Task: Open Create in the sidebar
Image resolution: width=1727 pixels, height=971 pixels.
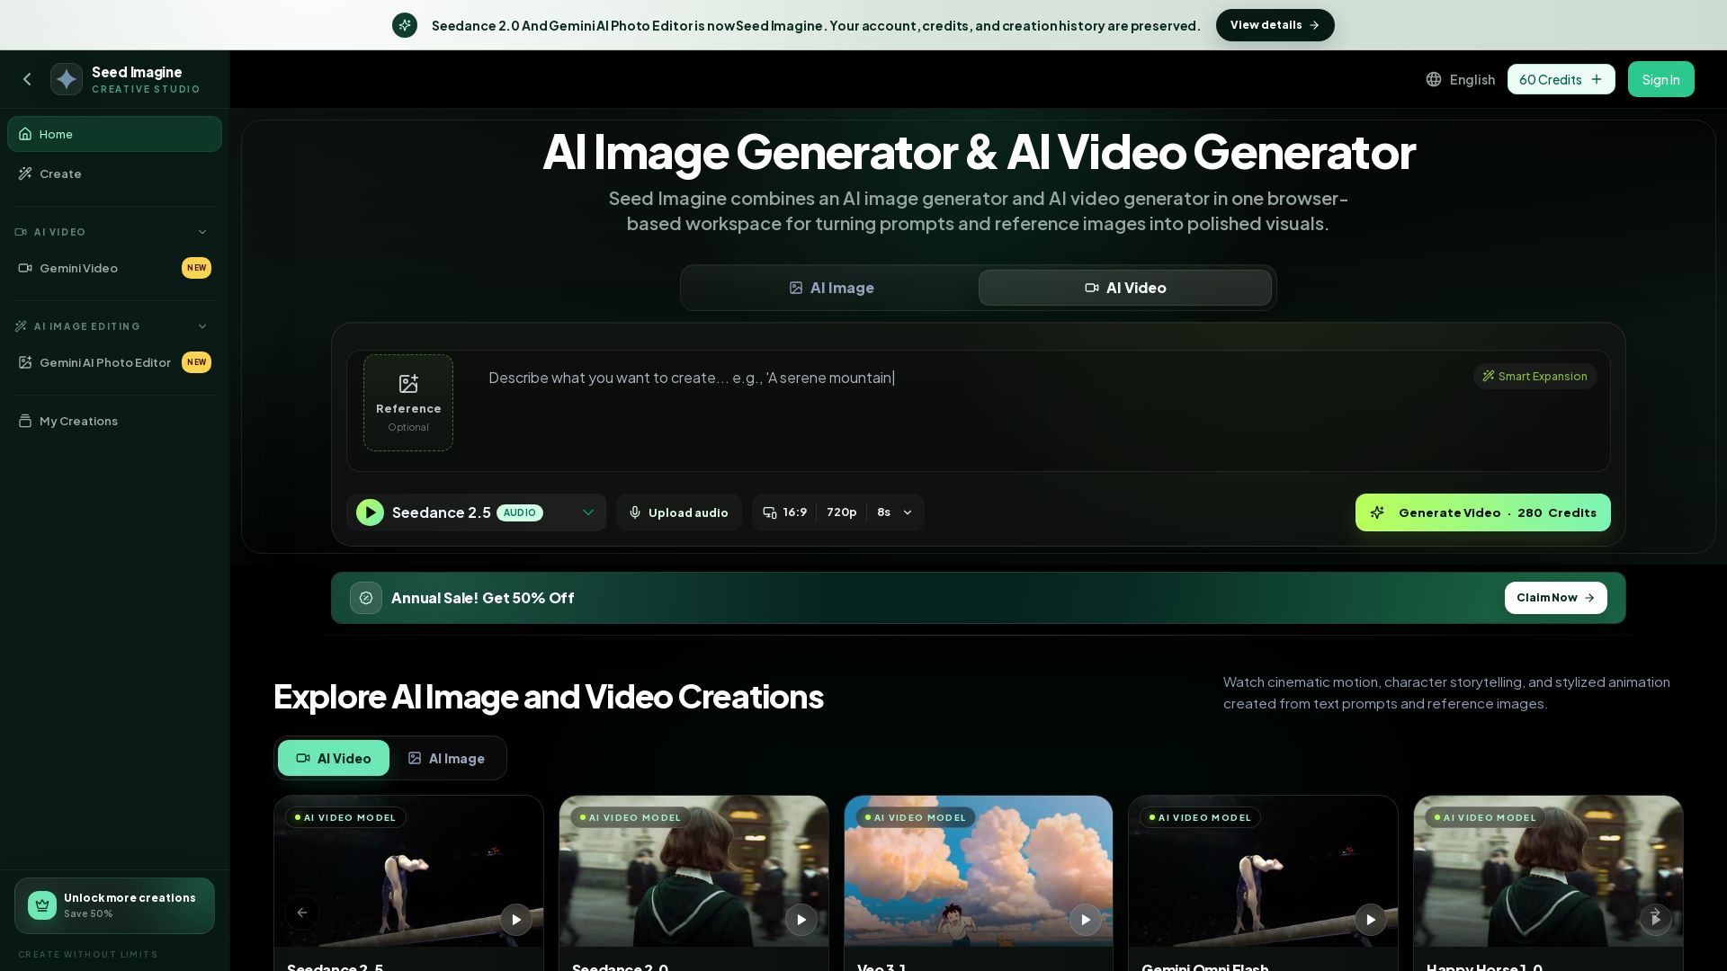Action: [x=114, y=174]
